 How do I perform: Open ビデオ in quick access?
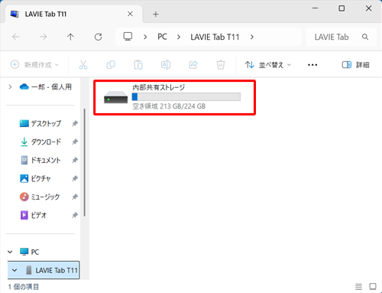tap(34, 215)
